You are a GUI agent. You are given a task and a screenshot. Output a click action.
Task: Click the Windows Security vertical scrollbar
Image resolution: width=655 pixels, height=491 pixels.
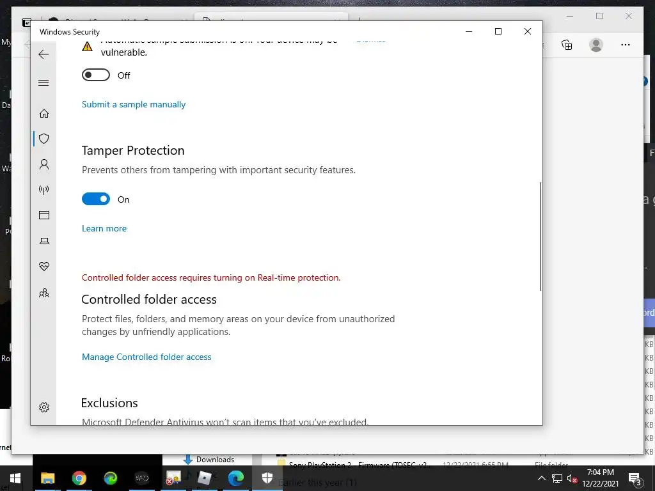coord(540,237)
